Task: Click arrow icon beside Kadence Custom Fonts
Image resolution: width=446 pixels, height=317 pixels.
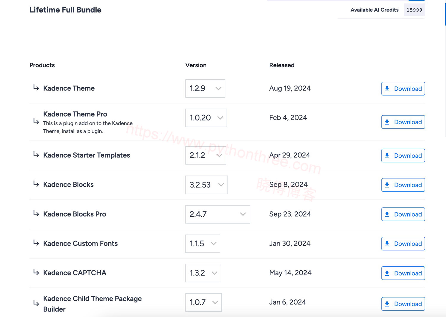Action: [36, 243]
